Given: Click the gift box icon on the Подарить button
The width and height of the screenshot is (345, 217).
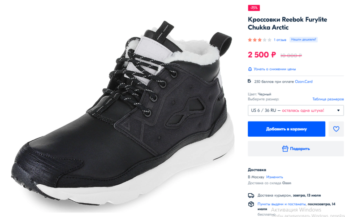Looking at the screenshot, I should pos(285,148).
